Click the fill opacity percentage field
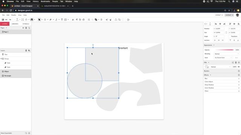241x135 pixels. tap(234, 67)
